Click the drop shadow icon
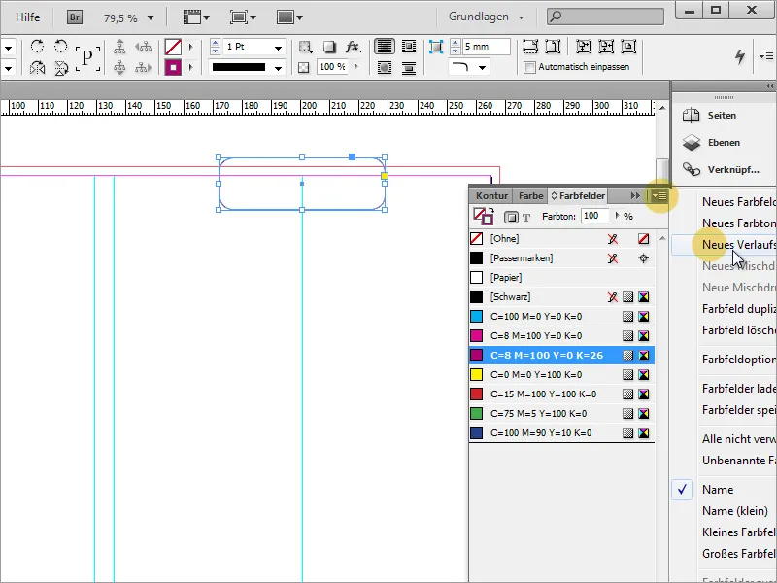The height and width of the screenshot is (583, 777). [329, 47]
